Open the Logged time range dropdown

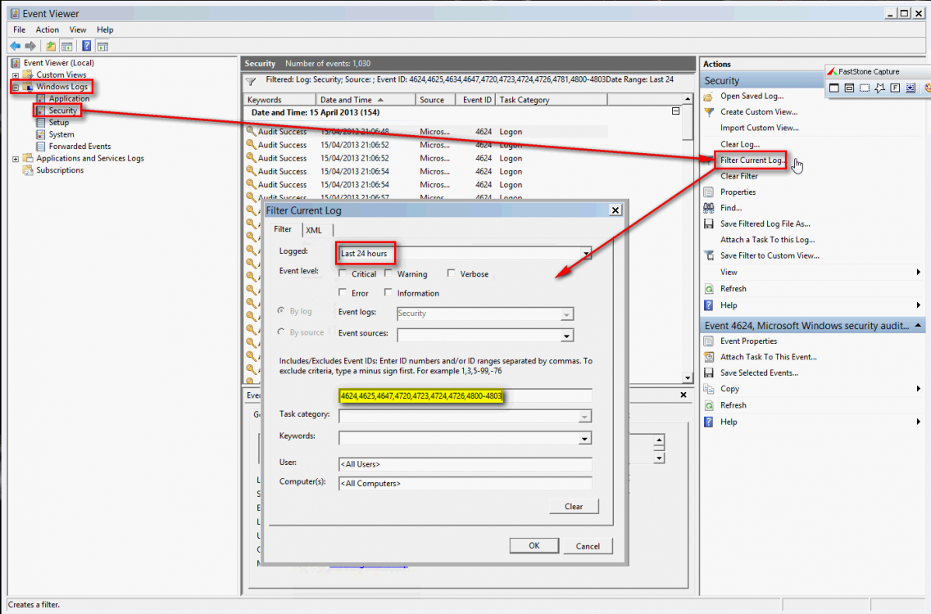point(585,254)
